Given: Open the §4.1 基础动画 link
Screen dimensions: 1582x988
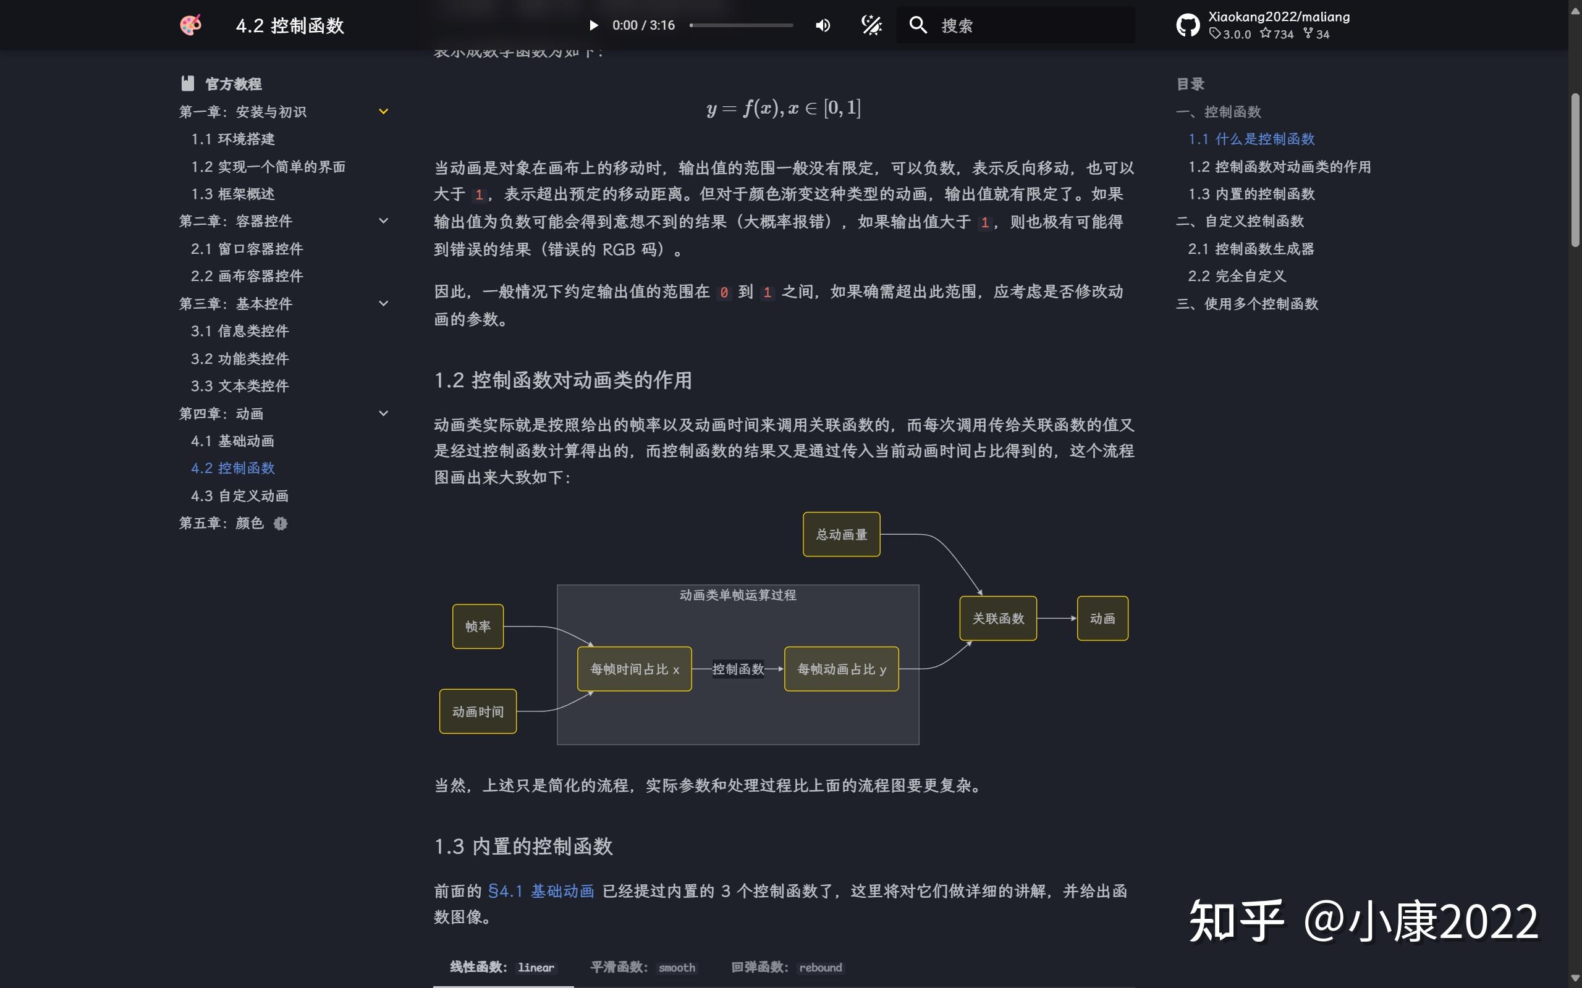Looking at the screenshot, I should [542, 890].
